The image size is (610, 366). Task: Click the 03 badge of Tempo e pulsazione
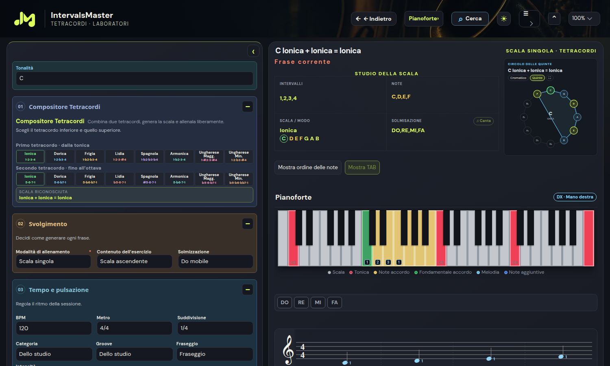click(x=20, y=290)
